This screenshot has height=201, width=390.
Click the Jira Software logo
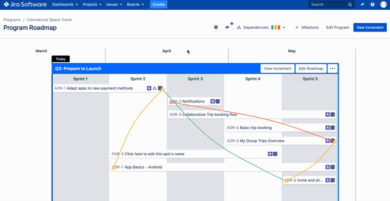click(25, 4)
